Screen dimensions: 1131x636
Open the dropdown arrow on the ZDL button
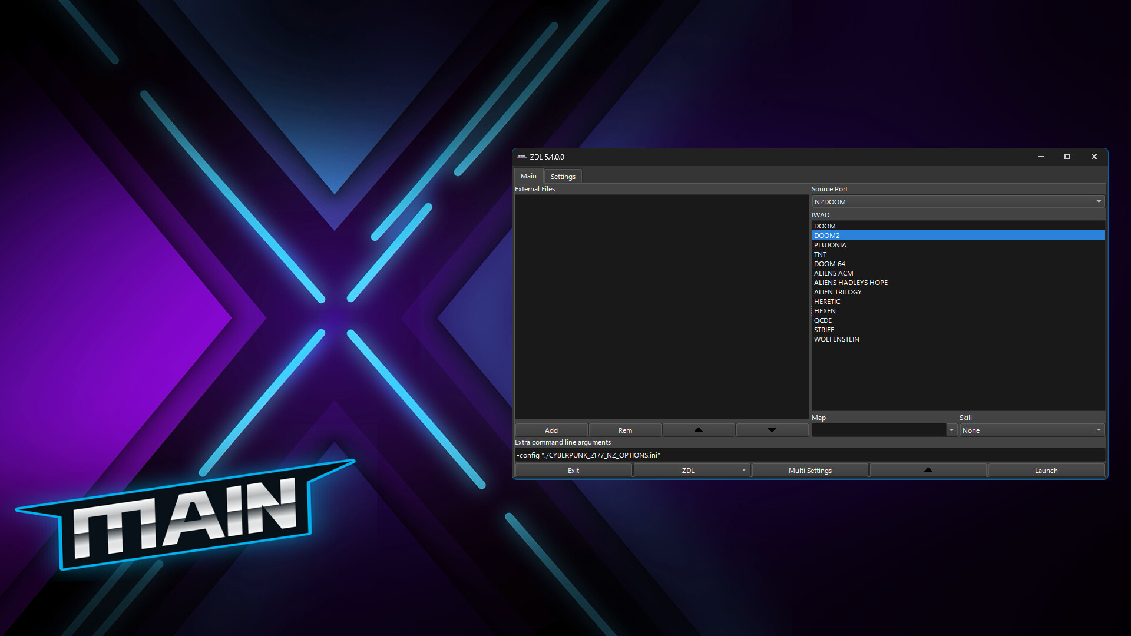click(743, 470)
